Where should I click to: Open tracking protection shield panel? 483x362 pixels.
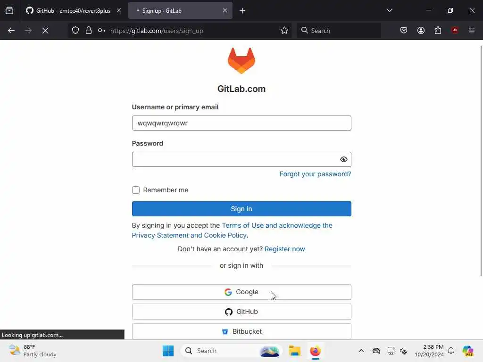click(75, 31)
